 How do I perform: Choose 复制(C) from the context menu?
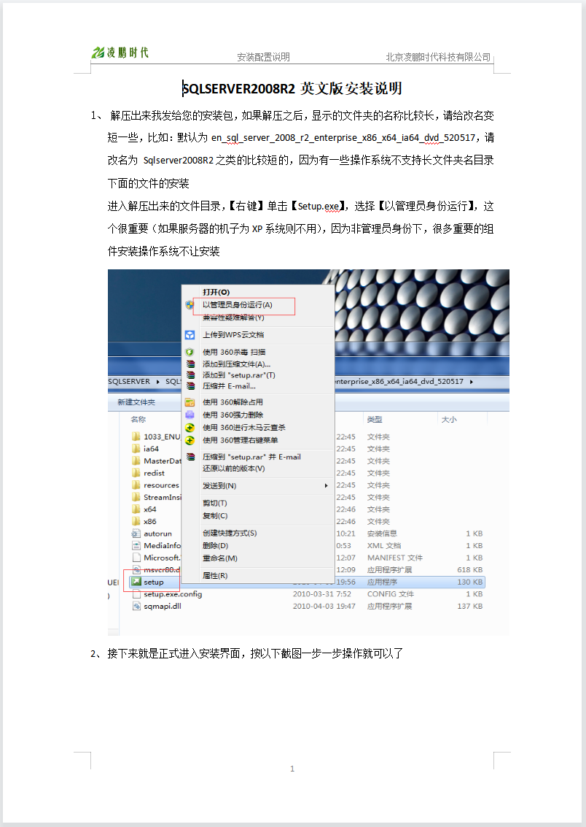[x=215, y=516]
